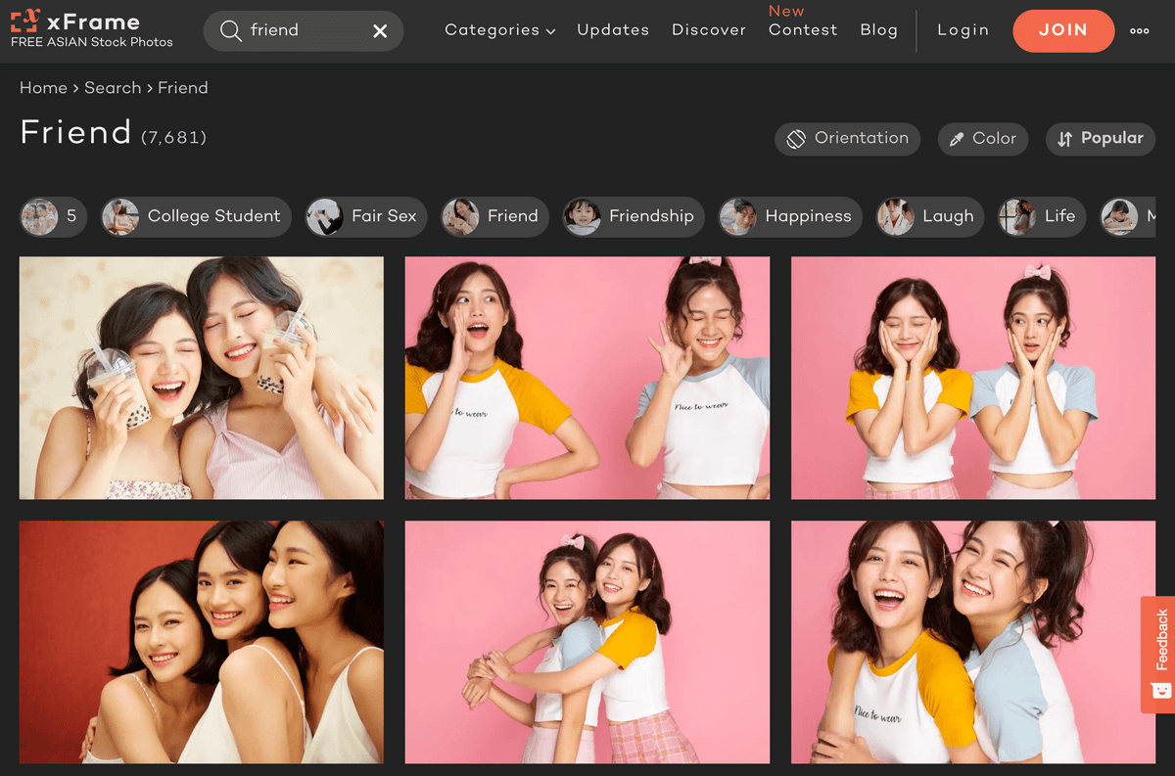The width and height of the screenshot is (1175, 776).
Task: Select the Friendship tag chip
Action: [x=632, y=216]
